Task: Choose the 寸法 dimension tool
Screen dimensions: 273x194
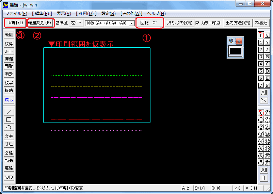Action: (9, 144)
